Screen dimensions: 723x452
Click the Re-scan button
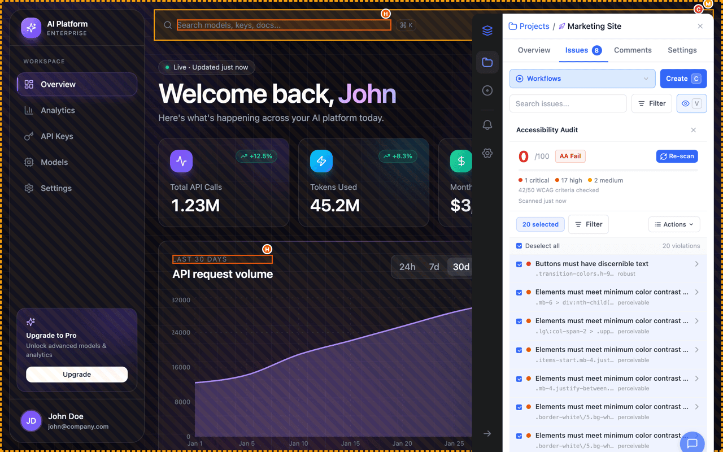(x=677, y=156)
